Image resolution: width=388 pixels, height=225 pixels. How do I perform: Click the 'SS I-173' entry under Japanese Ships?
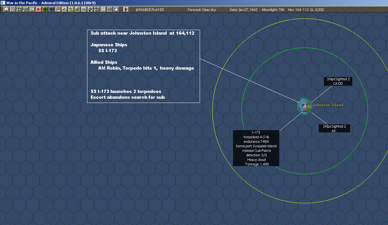tap(108, 51)
